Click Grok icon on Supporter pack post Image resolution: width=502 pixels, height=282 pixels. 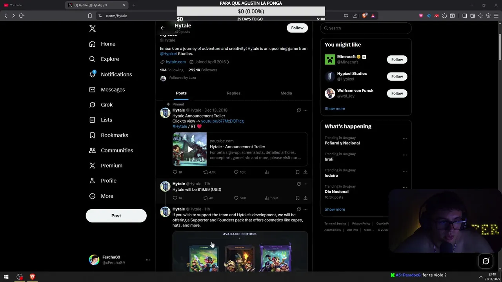click(x=298, y=210)
